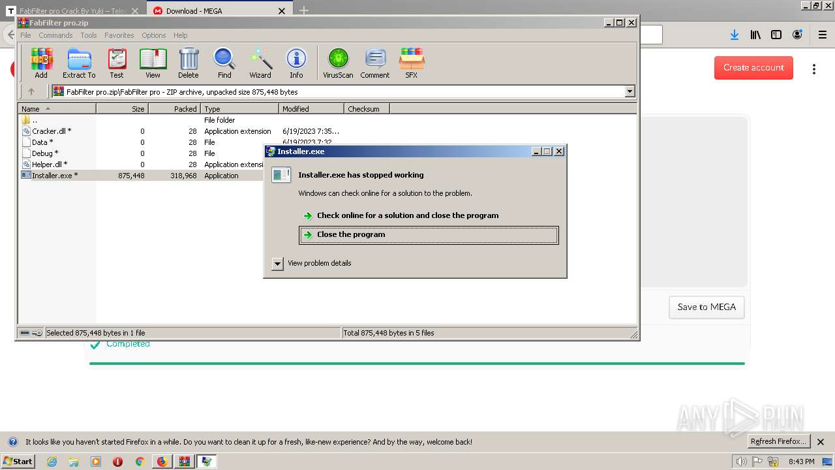
Task: Open Opera from the taskbar
Action: (117, 462)
